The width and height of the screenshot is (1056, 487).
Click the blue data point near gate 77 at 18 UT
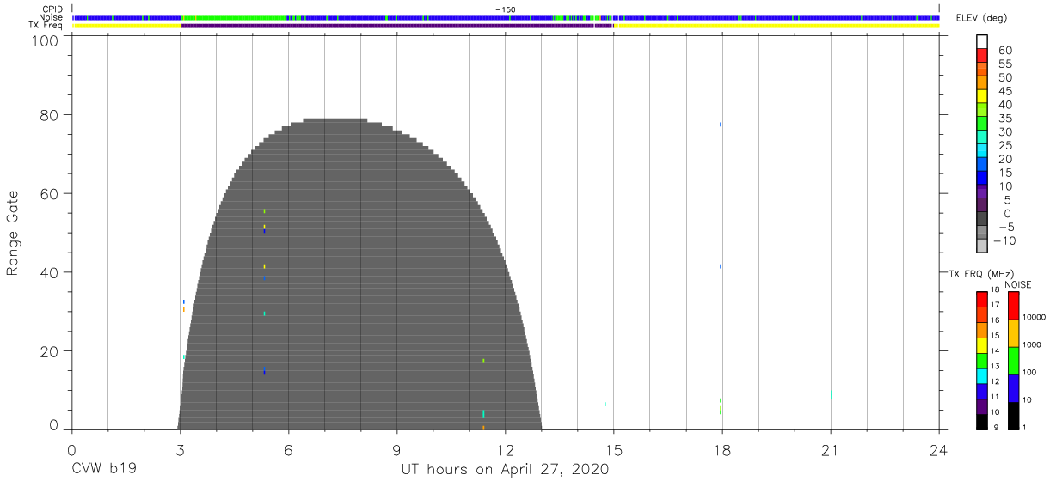click(721, 125)
